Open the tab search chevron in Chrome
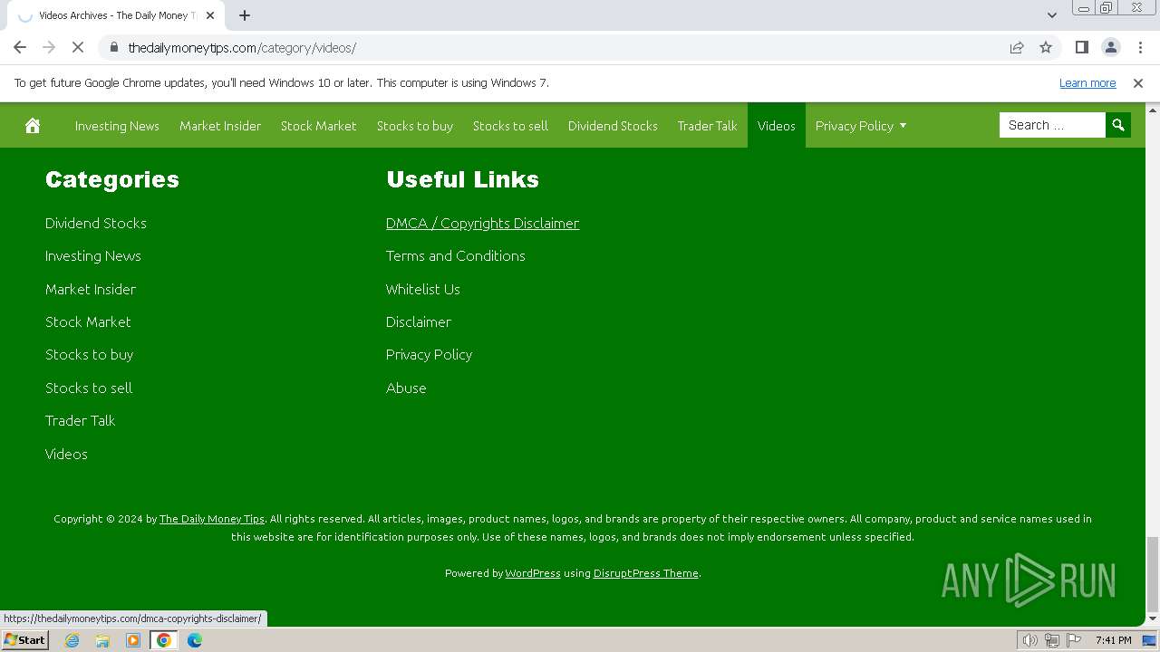This screenshot has width=1160, height=652. click(x=1051, y=15)
